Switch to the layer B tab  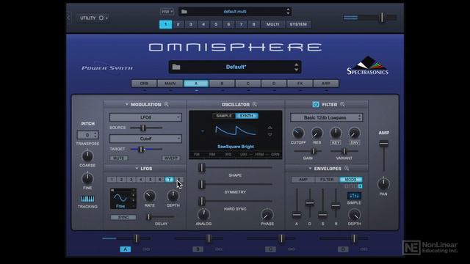(x=222, y=84)
